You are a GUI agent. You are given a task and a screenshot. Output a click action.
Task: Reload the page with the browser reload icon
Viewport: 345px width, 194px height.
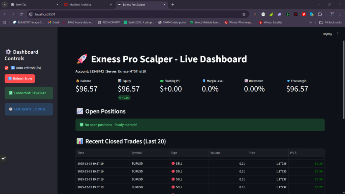point(21,14)
